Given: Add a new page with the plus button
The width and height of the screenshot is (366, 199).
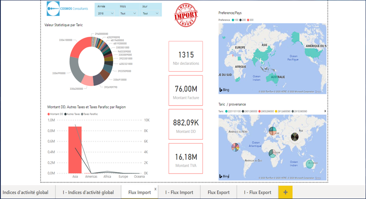Looking at the screenshot, I should (285, 192).
